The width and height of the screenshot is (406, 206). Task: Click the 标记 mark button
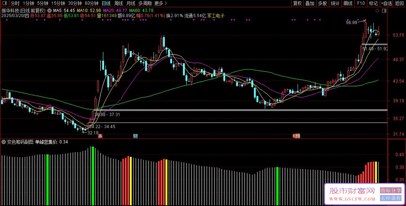click(x=373, y=3)
